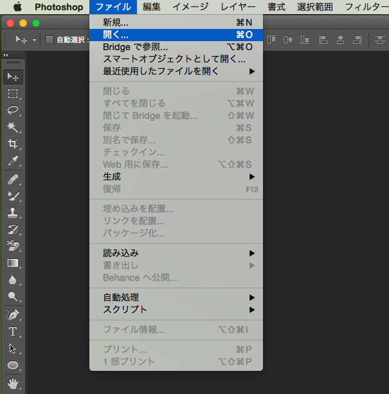Select the Eraser tool
Viewport: 389px width, 394px height.
click(x=13, y=246)
